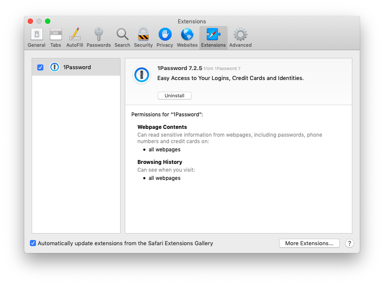This screenshot has width=384, height=285.
Task: Click the Webpage Contents heading
Action: [162, 127]
